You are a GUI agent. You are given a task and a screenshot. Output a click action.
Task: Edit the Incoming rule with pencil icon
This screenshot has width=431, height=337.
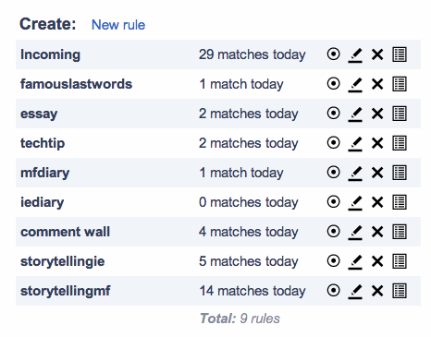(355, 55)
